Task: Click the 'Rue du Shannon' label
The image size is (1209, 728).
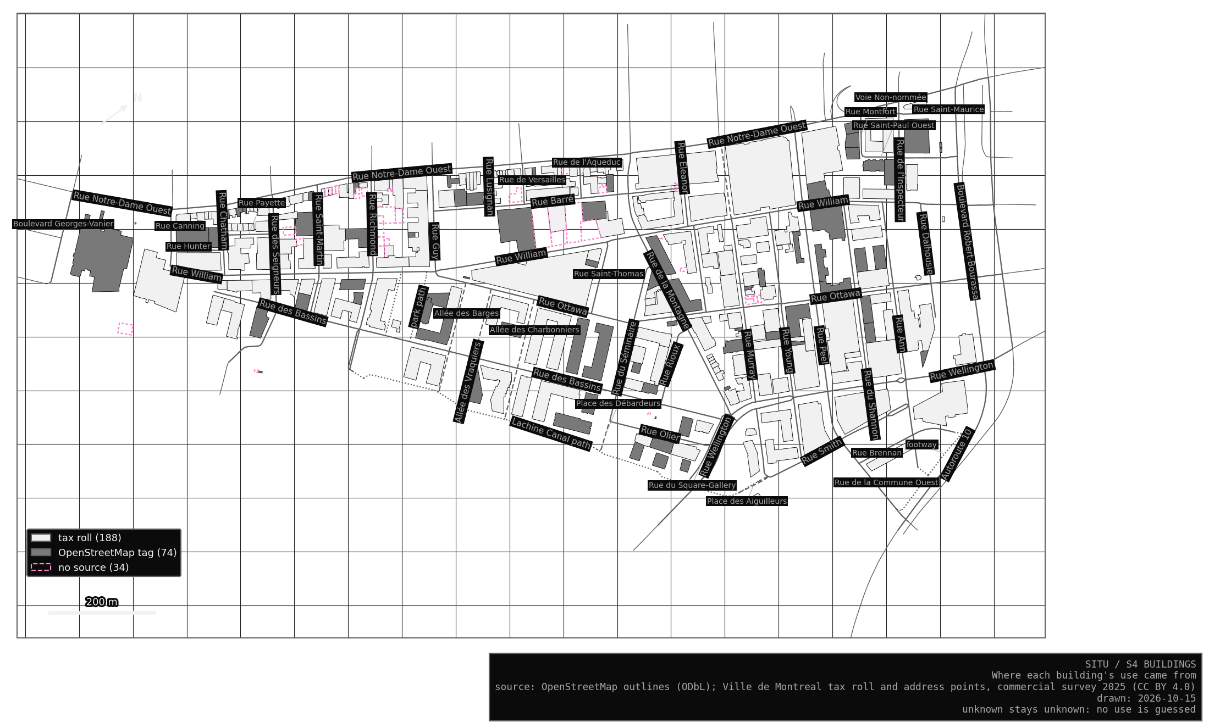Action: click(870, 404)
